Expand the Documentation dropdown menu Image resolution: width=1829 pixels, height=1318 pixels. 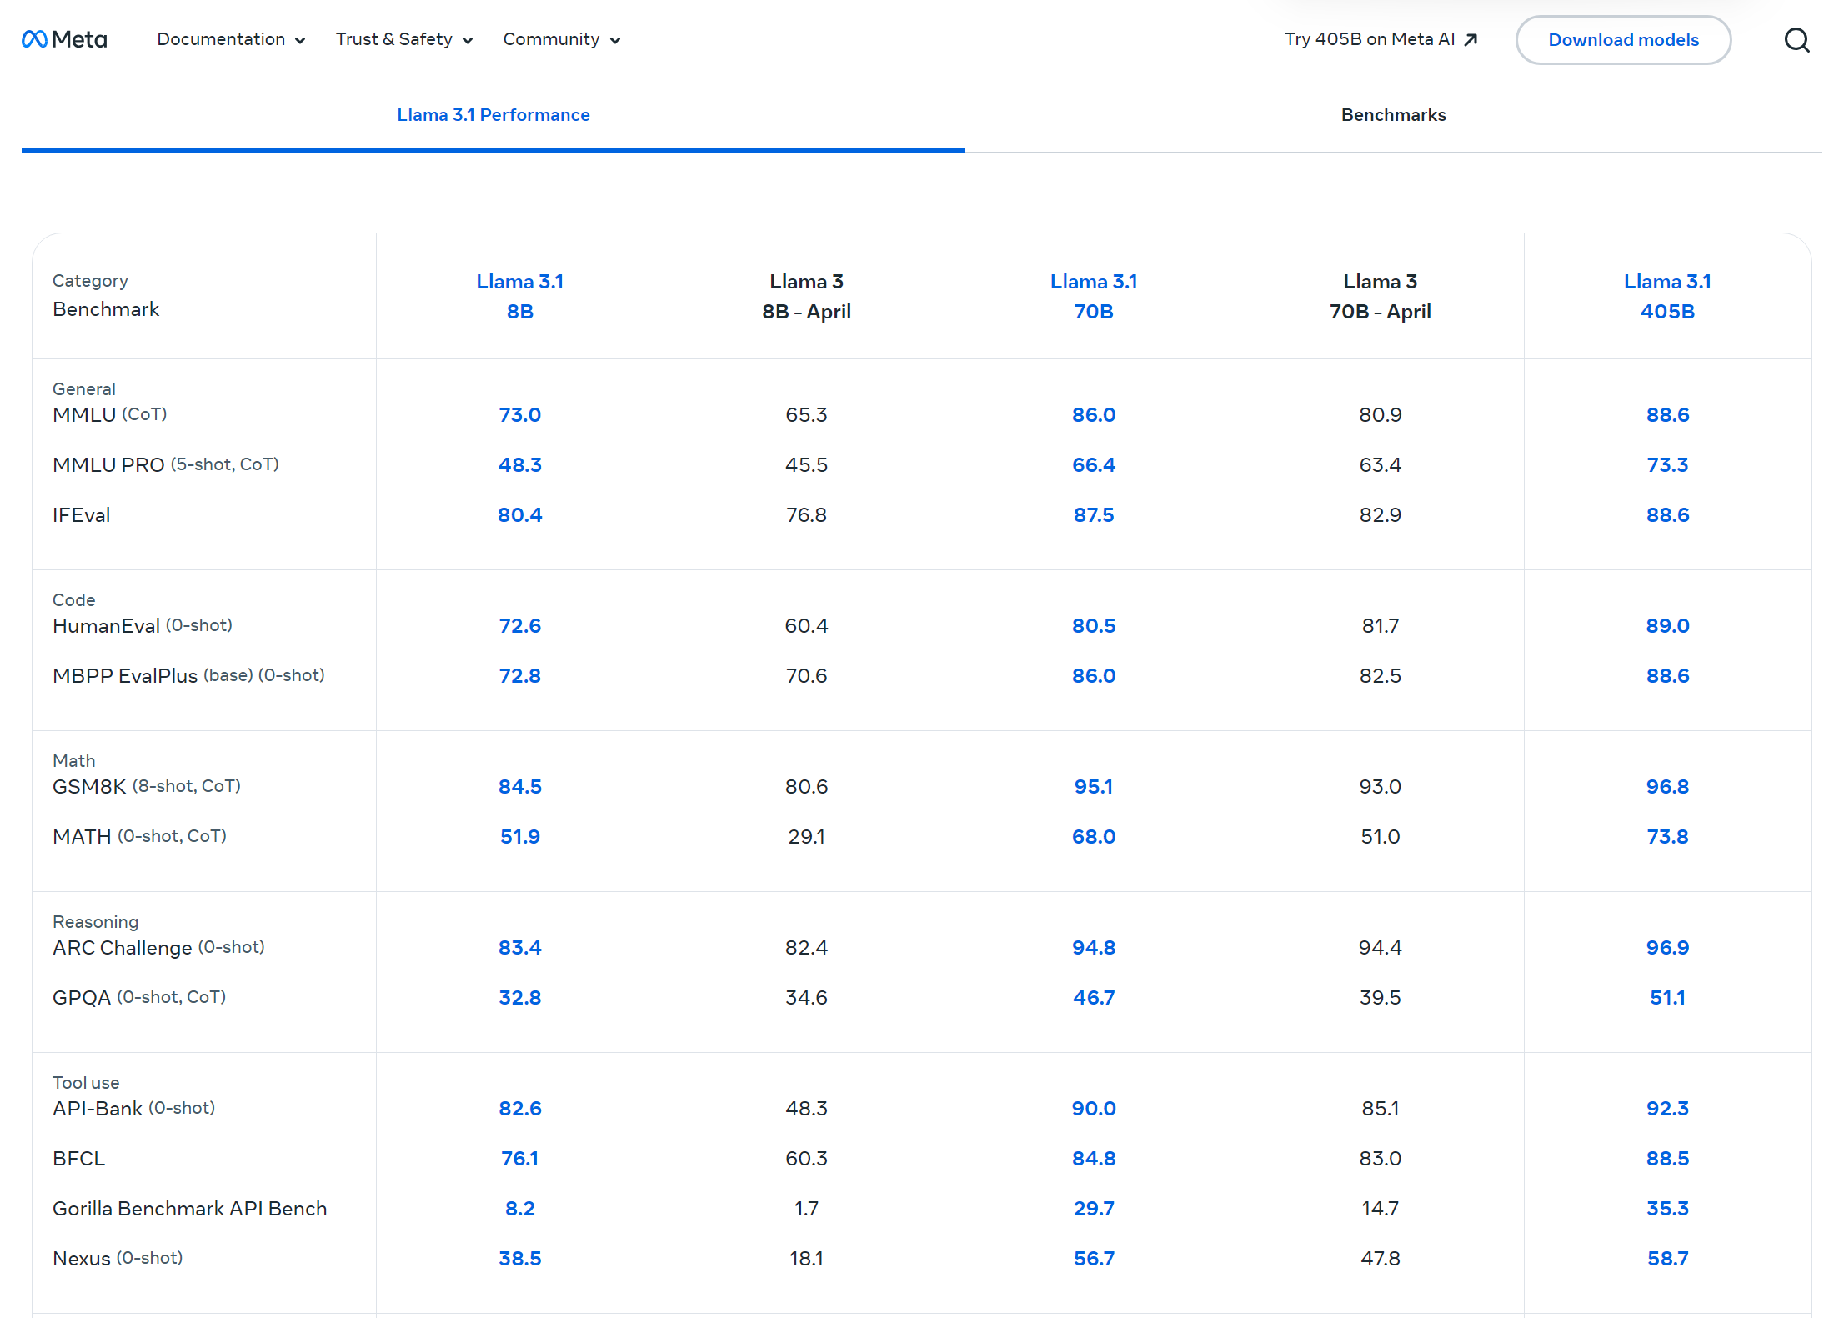pos(231,39)
